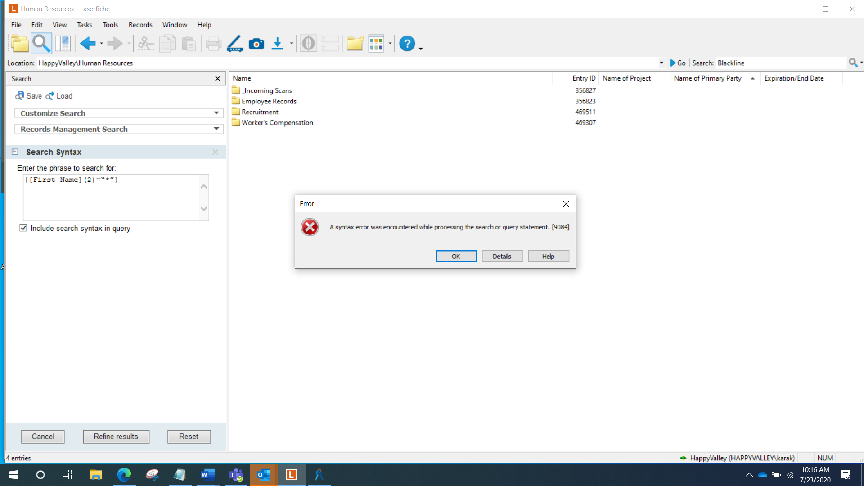This screenshot has height=486, width=864.
Task: Collapse the Search Syntax section
Action: point(15,152)
